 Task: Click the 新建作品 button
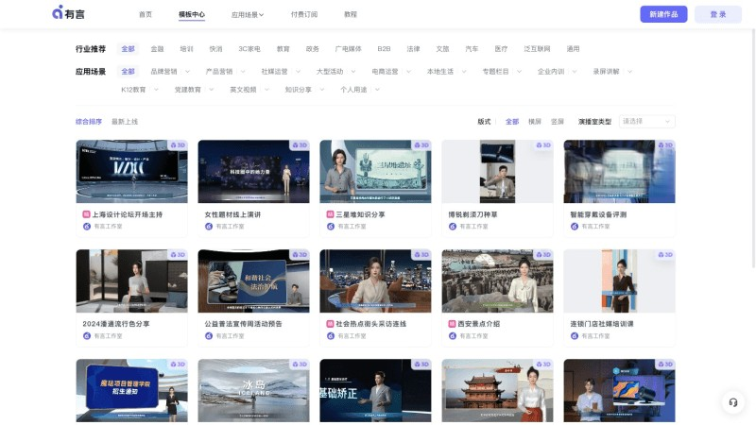pyautogui.click(x=663, y=14)
